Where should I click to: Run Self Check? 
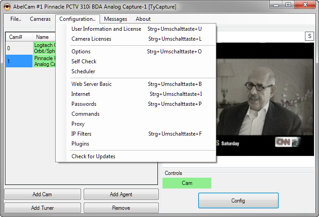click(x=84, y=61)
